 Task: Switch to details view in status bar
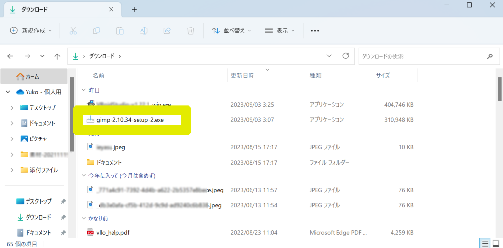click(x=485, y=243)
